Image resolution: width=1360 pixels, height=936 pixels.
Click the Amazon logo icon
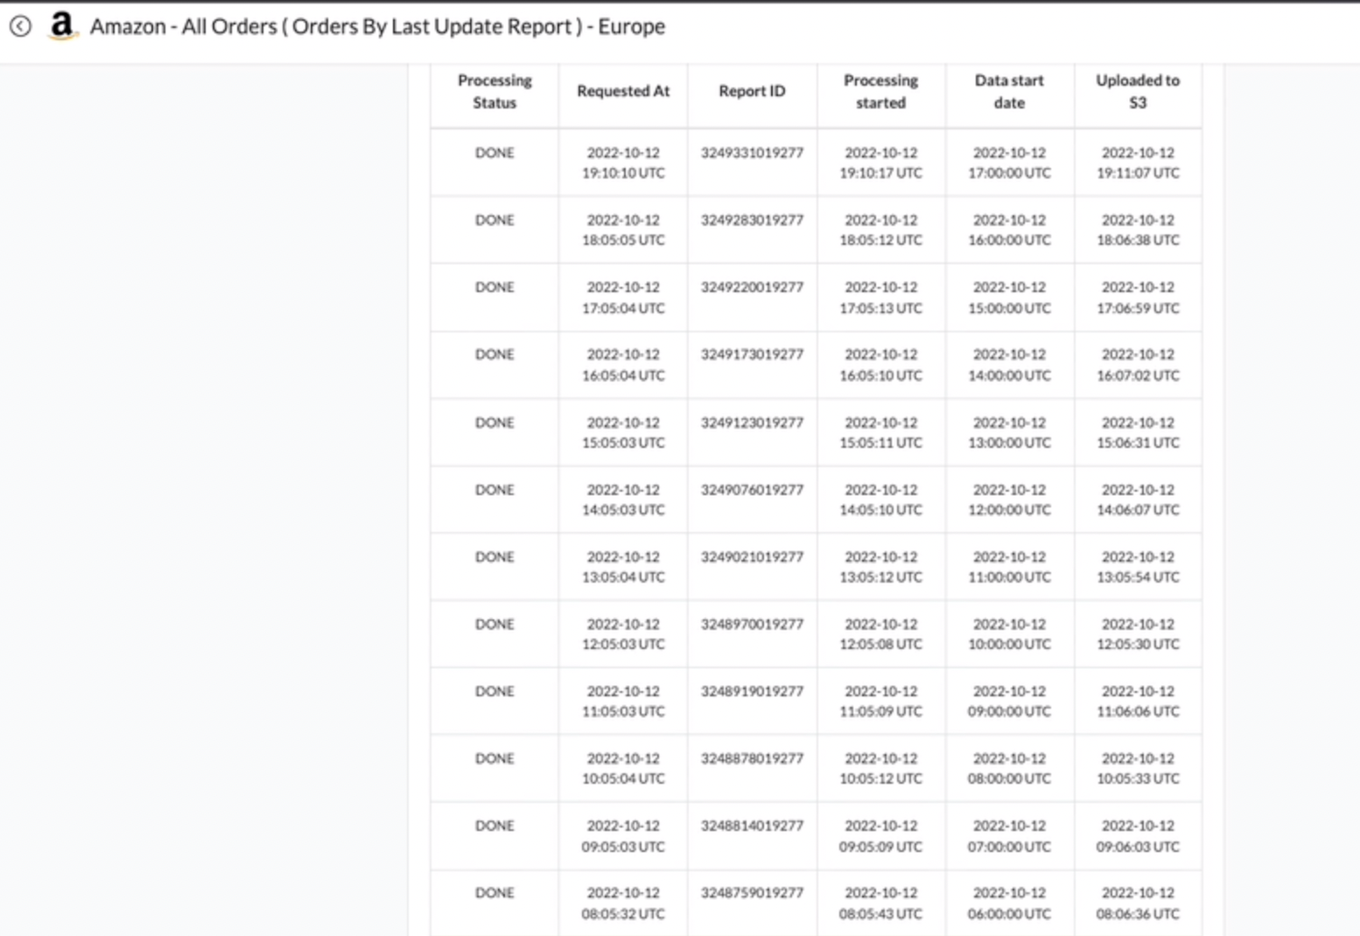tap(62, 26)
